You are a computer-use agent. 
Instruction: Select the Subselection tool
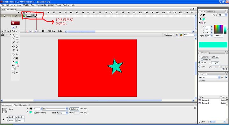click(x=17, y=27)
